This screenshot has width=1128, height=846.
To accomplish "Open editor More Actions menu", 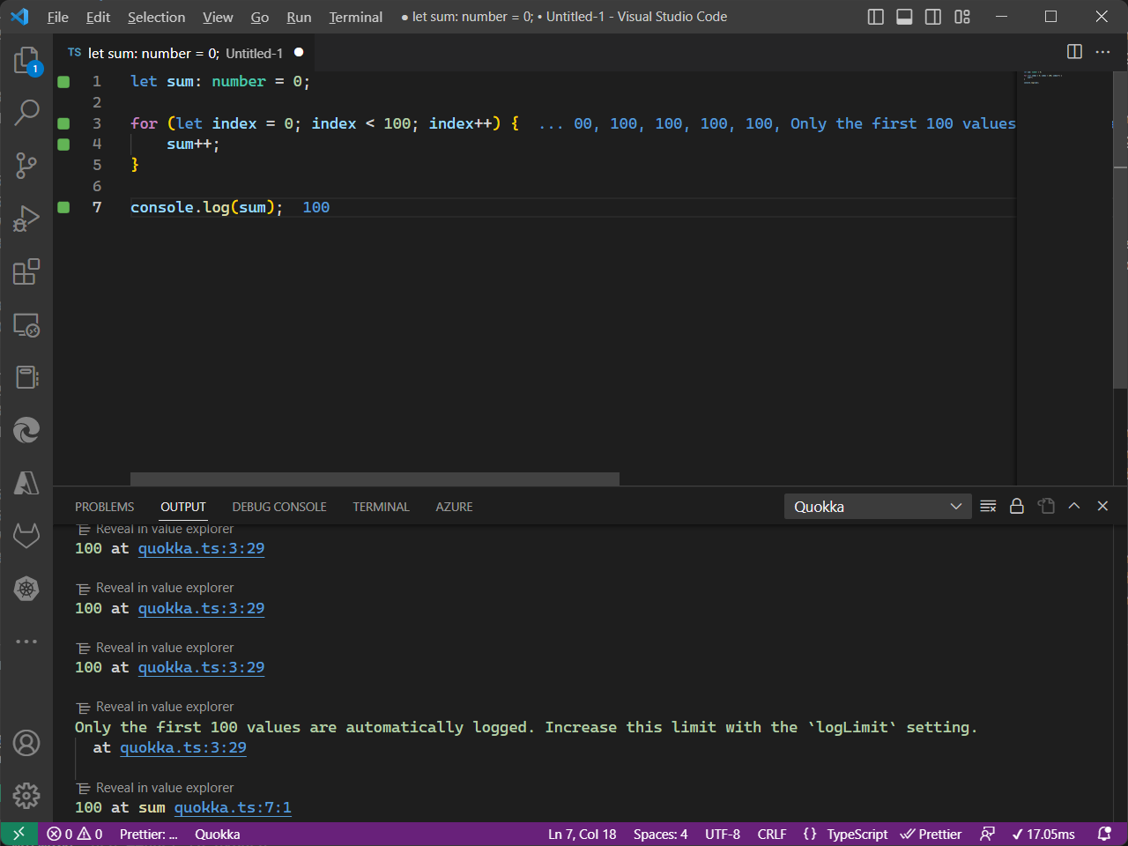I will [x=1102, y=52].
